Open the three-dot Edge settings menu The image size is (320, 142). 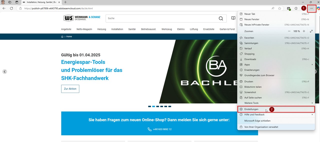[x=311, y=8]
